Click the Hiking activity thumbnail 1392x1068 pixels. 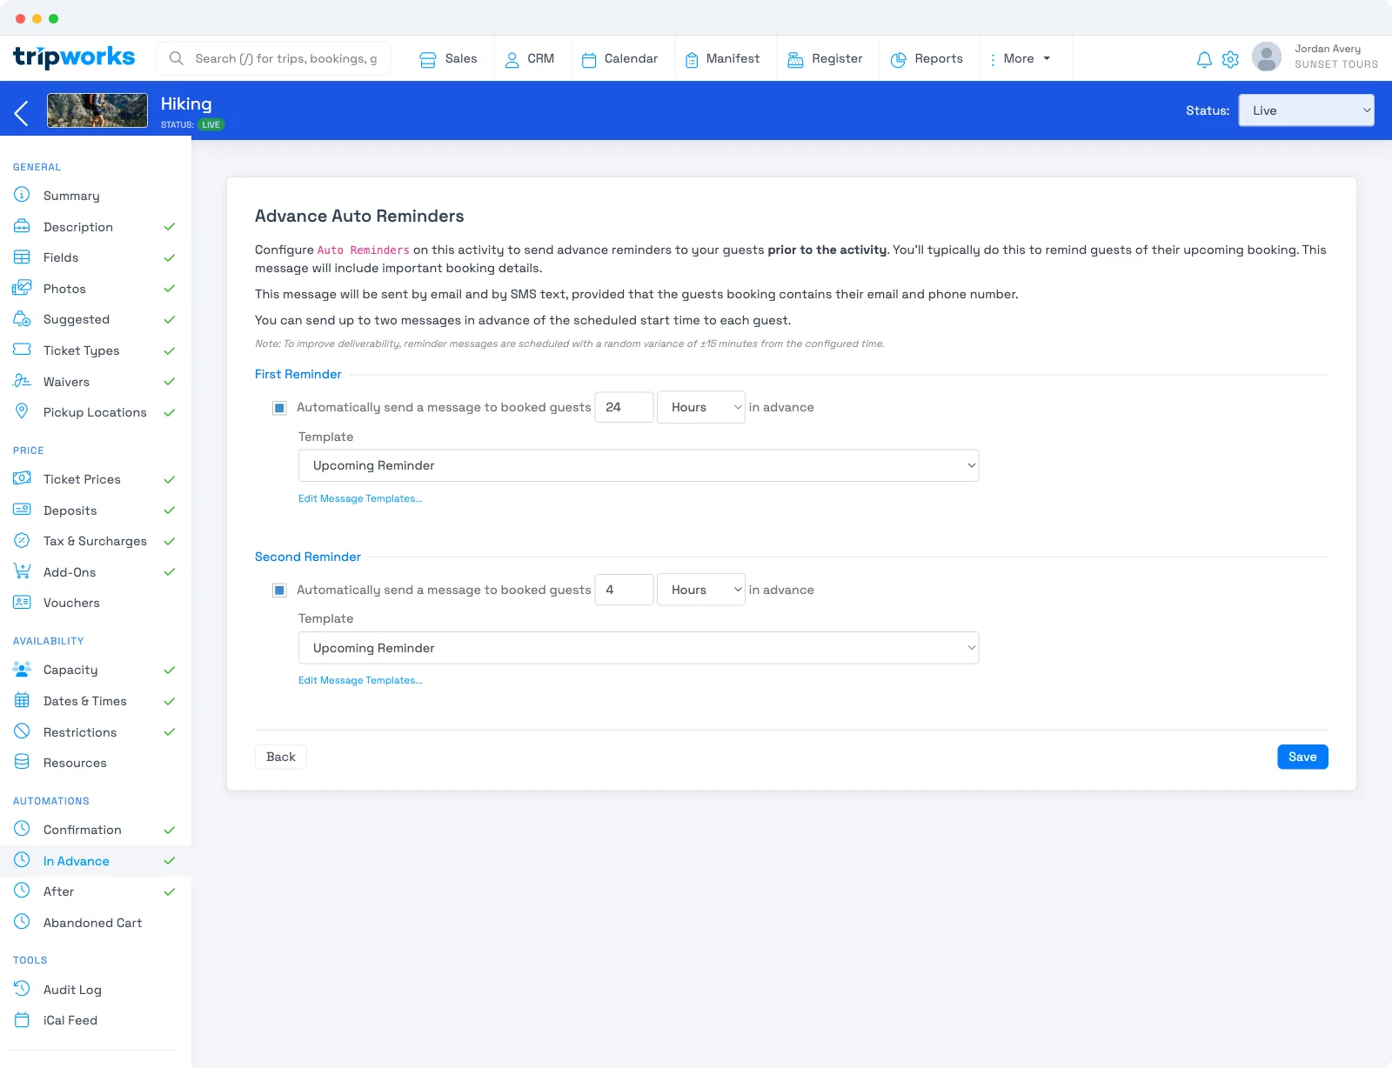tap(97, 110)
